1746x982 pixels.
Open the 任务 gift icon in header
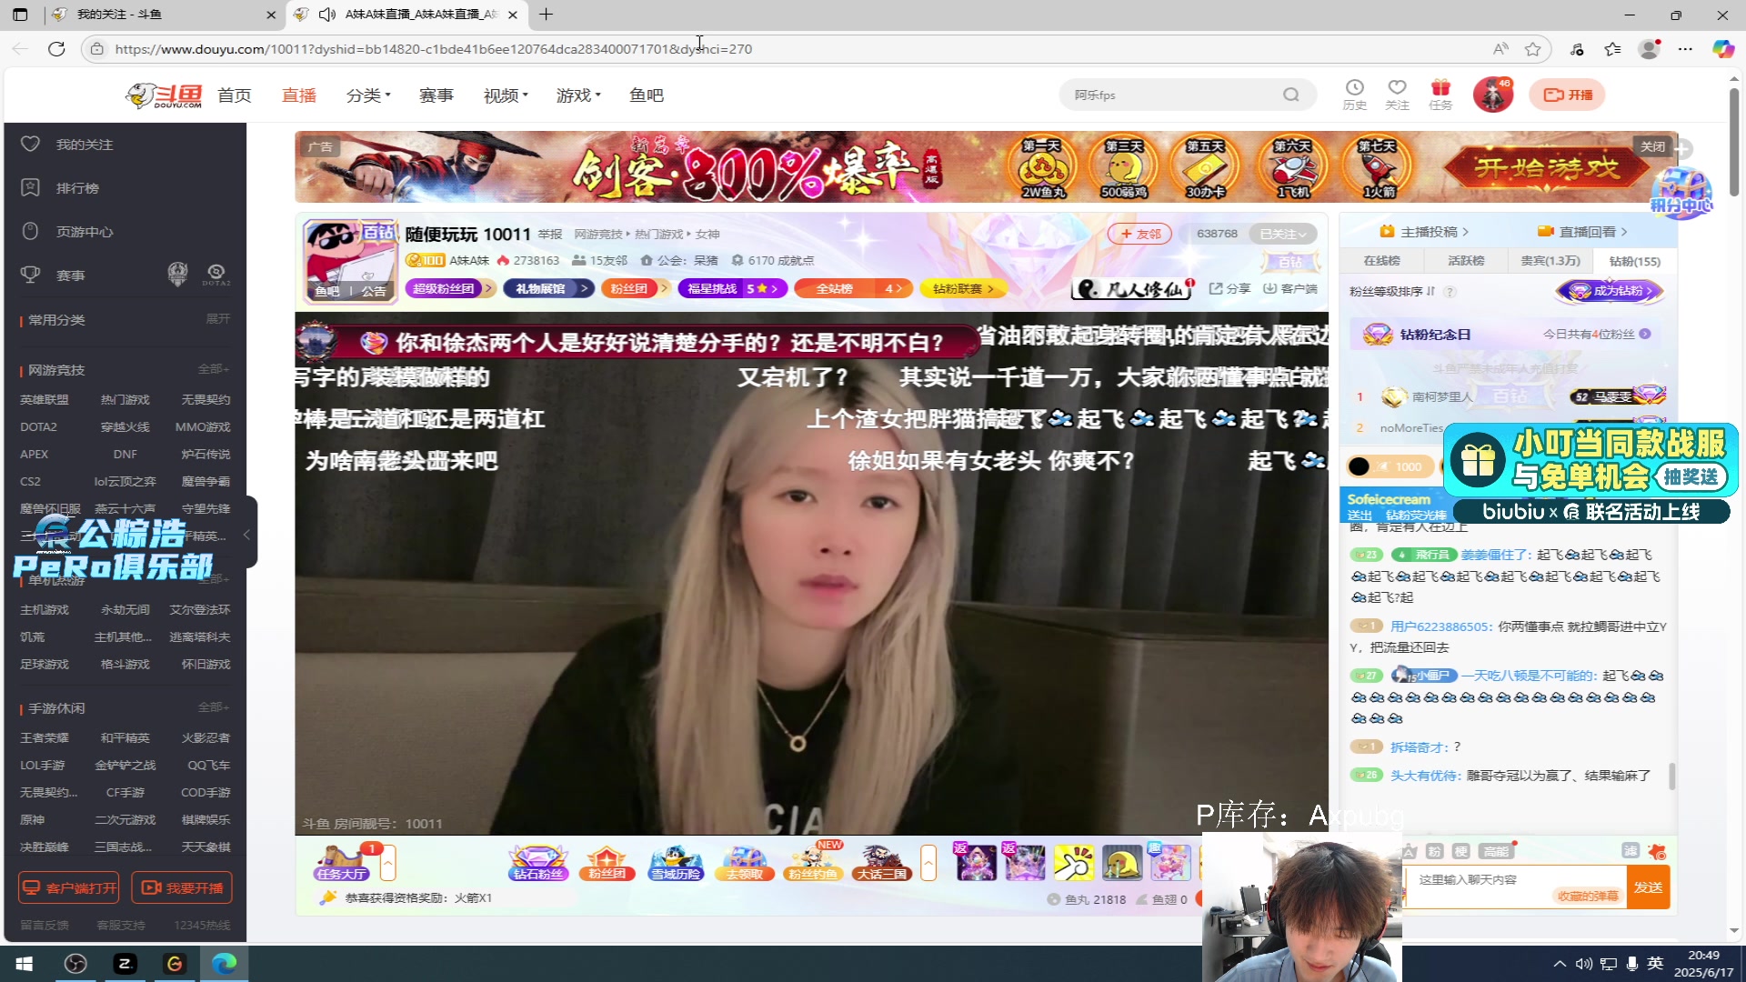click(x=1440, y=94)
